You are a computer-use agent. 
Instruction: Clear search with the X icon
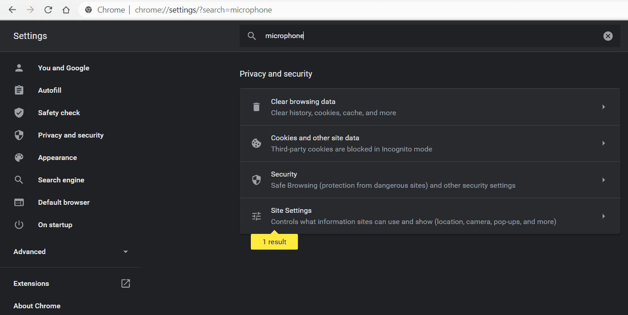click(608, 36)
